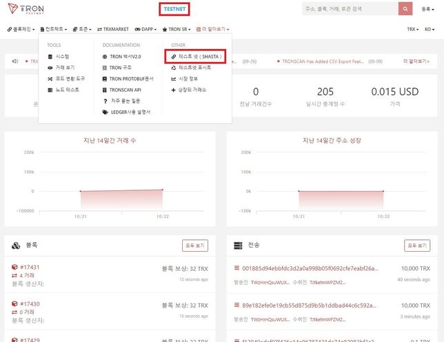The image size is (444, 342).
Task: Click 모두 보기 in the 전송 panel
Action: tap(417, 245)
